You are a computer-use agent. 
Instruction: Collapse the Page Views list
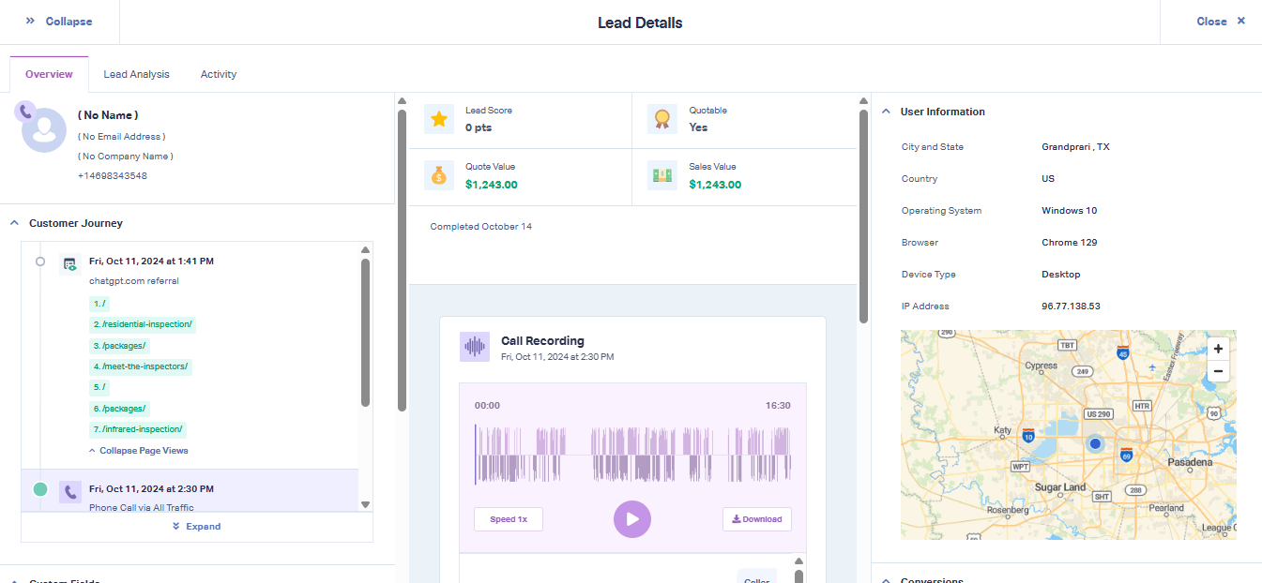(x=138, y=451)
